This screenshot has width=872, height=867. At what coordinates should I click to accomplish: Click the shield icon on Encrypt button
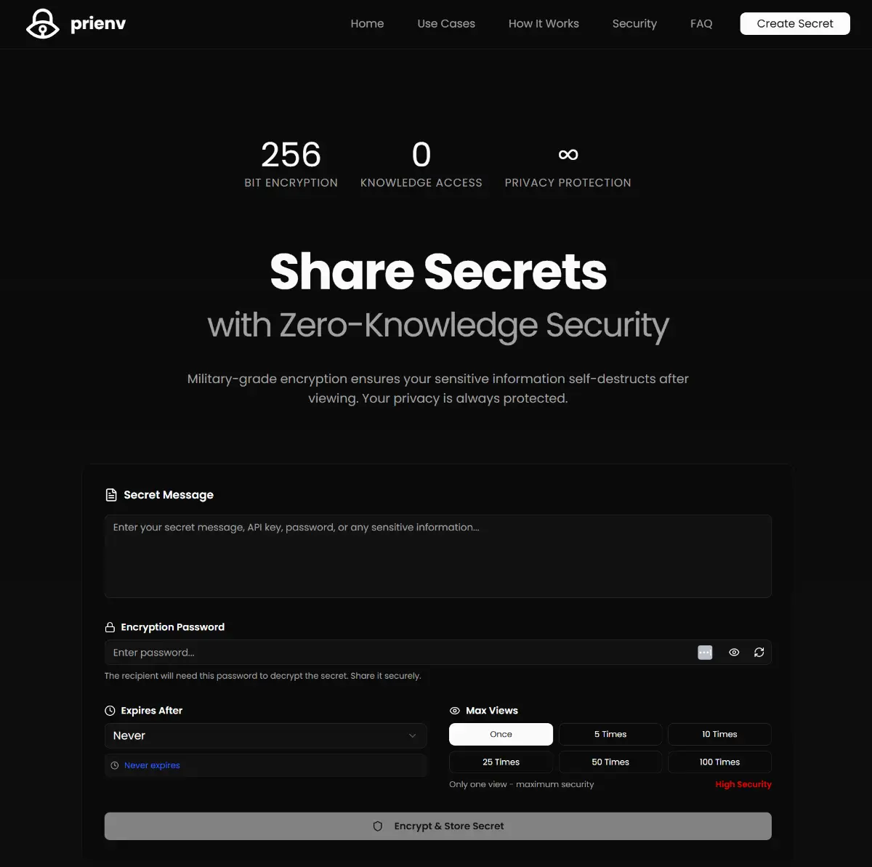[x=378, y=826]
